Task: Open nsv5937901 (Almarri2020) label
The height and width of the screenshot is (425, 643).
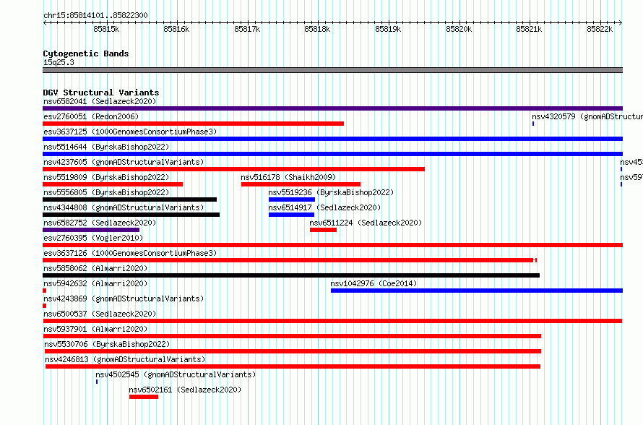Action: coord(95,329)
